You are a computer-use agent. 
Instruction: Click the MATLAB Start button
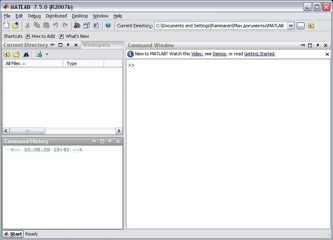coord(13,234)
